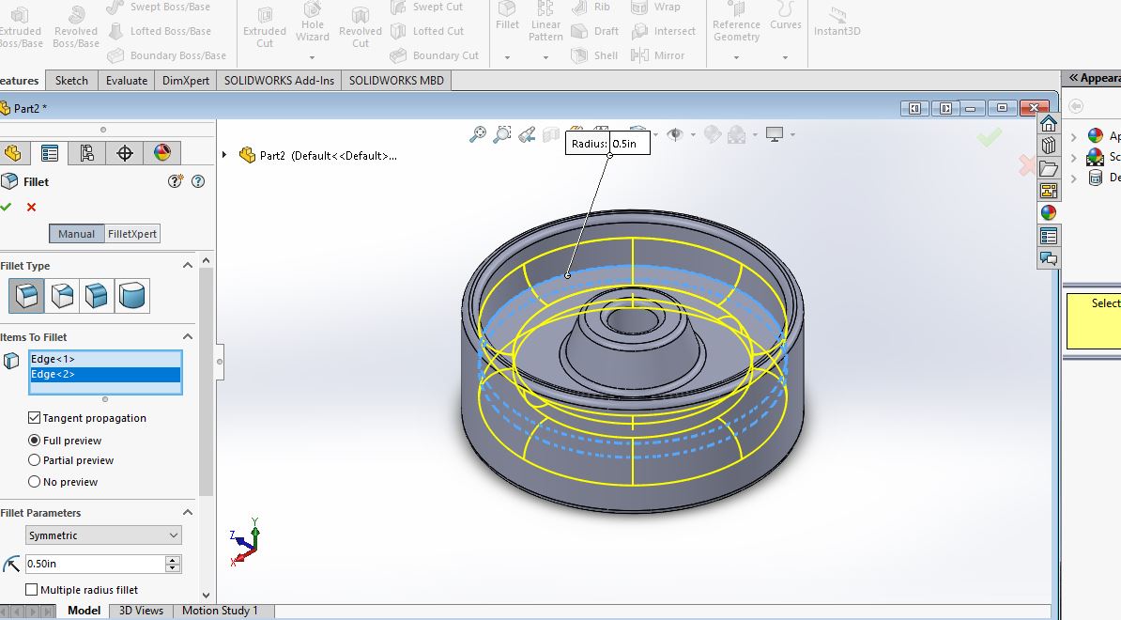The width and height of the screenshot is (1121, 620).
Task: Open the DisplayManager color ball tab
Action: (x=162, y=153)
